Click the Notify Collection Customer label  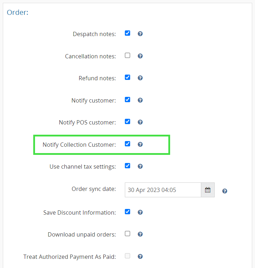(79, 145)
